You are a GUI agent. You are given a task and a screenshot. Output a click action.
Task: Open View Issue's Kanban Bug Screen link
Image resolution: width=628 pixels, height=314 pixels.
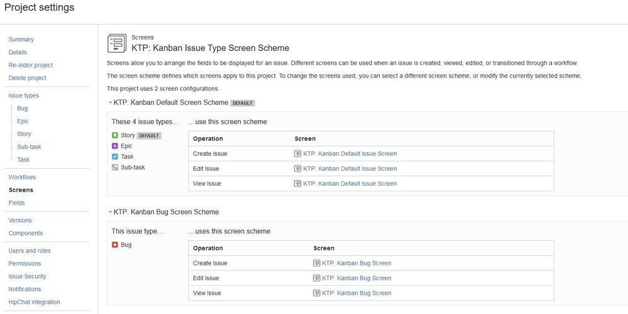click(356, 293)
